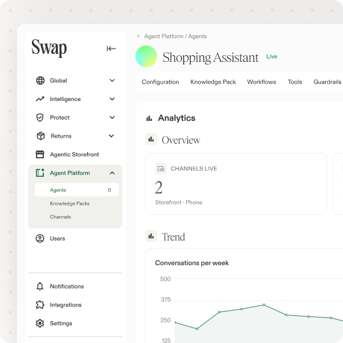Select the Tools tab

coord(294,82)
